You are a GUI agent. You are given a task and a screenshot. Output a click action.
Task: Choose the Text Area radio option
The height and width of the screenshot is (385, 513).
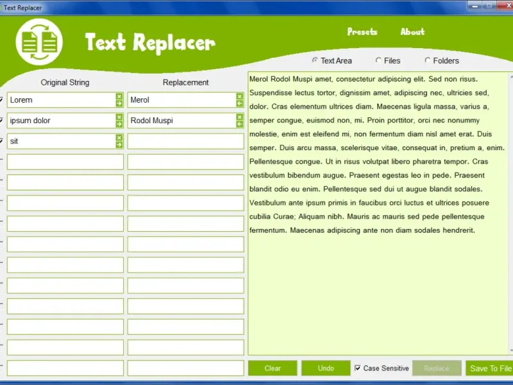pos(315,60)
